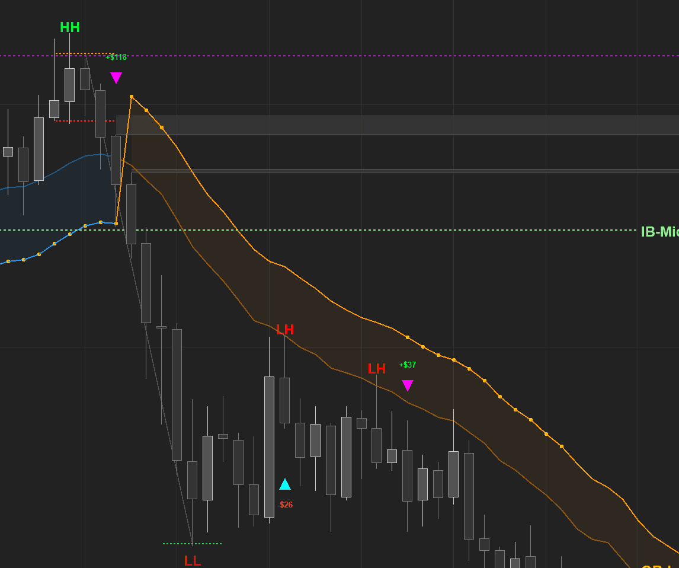Select the second red LH marker
Screen dimensions: 679x568
[x=376, y=369]
